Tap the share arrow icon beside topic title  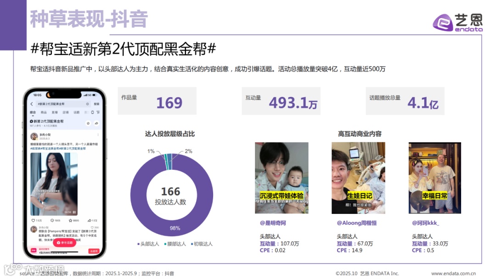tap(96, 123)
